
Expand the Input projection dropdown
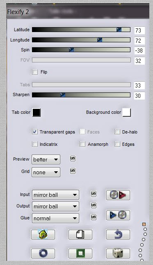(x=55, y=195)
